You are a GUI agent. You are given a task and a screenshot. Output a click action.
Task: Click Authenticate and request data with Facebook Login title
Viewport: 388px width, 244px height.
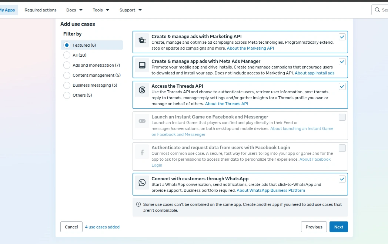pos(221,147)
